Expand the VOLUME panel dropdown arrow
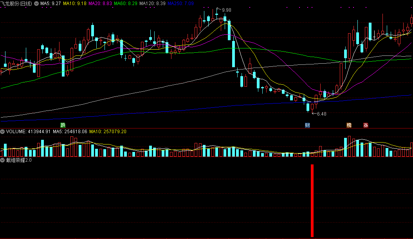Screen dimensions: 413x239 click(3, 132)
